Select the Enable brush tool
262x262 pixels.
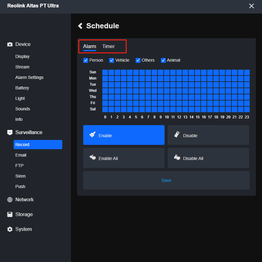pos(124,135)
